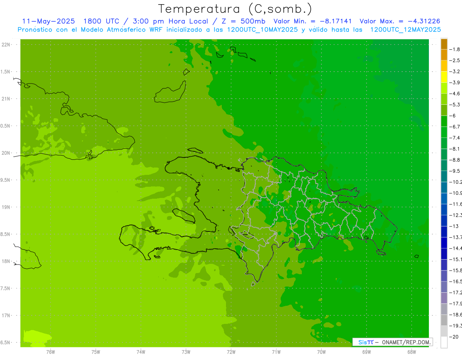Click the 'ONAMET/REP.DOM.' credit label
The height and width of the screenshot is (357, 462).
pos(406,342)
